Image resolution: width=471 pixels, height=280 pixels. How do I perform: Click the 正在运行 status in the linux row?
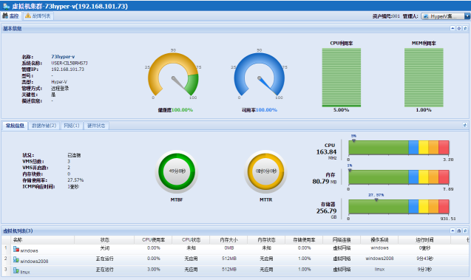click(x=104, y=270)
